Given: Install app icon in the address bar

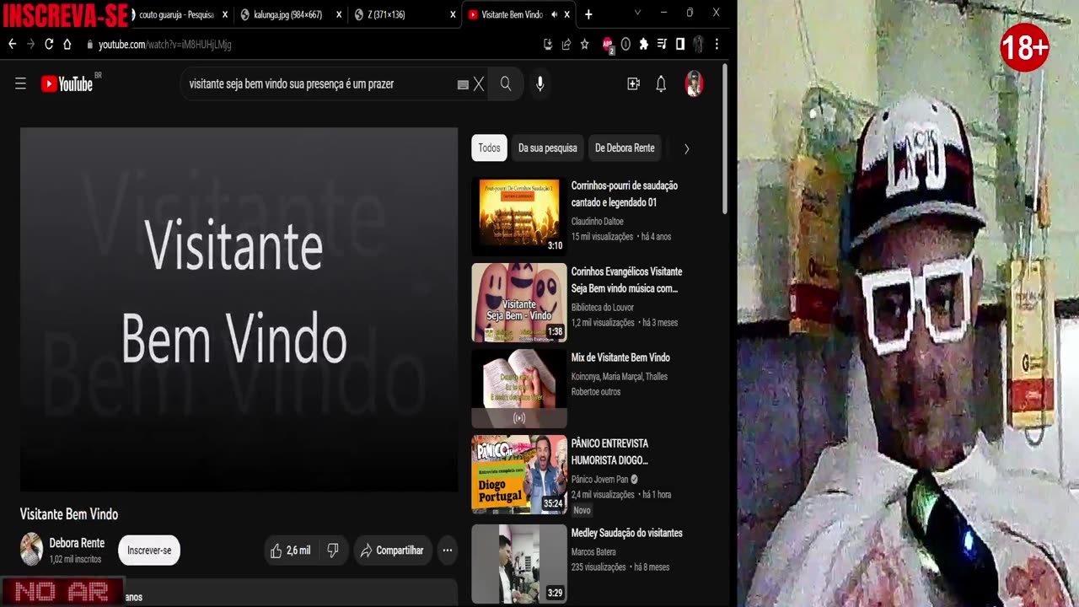Looking at the screenshot, I should 548,44.
